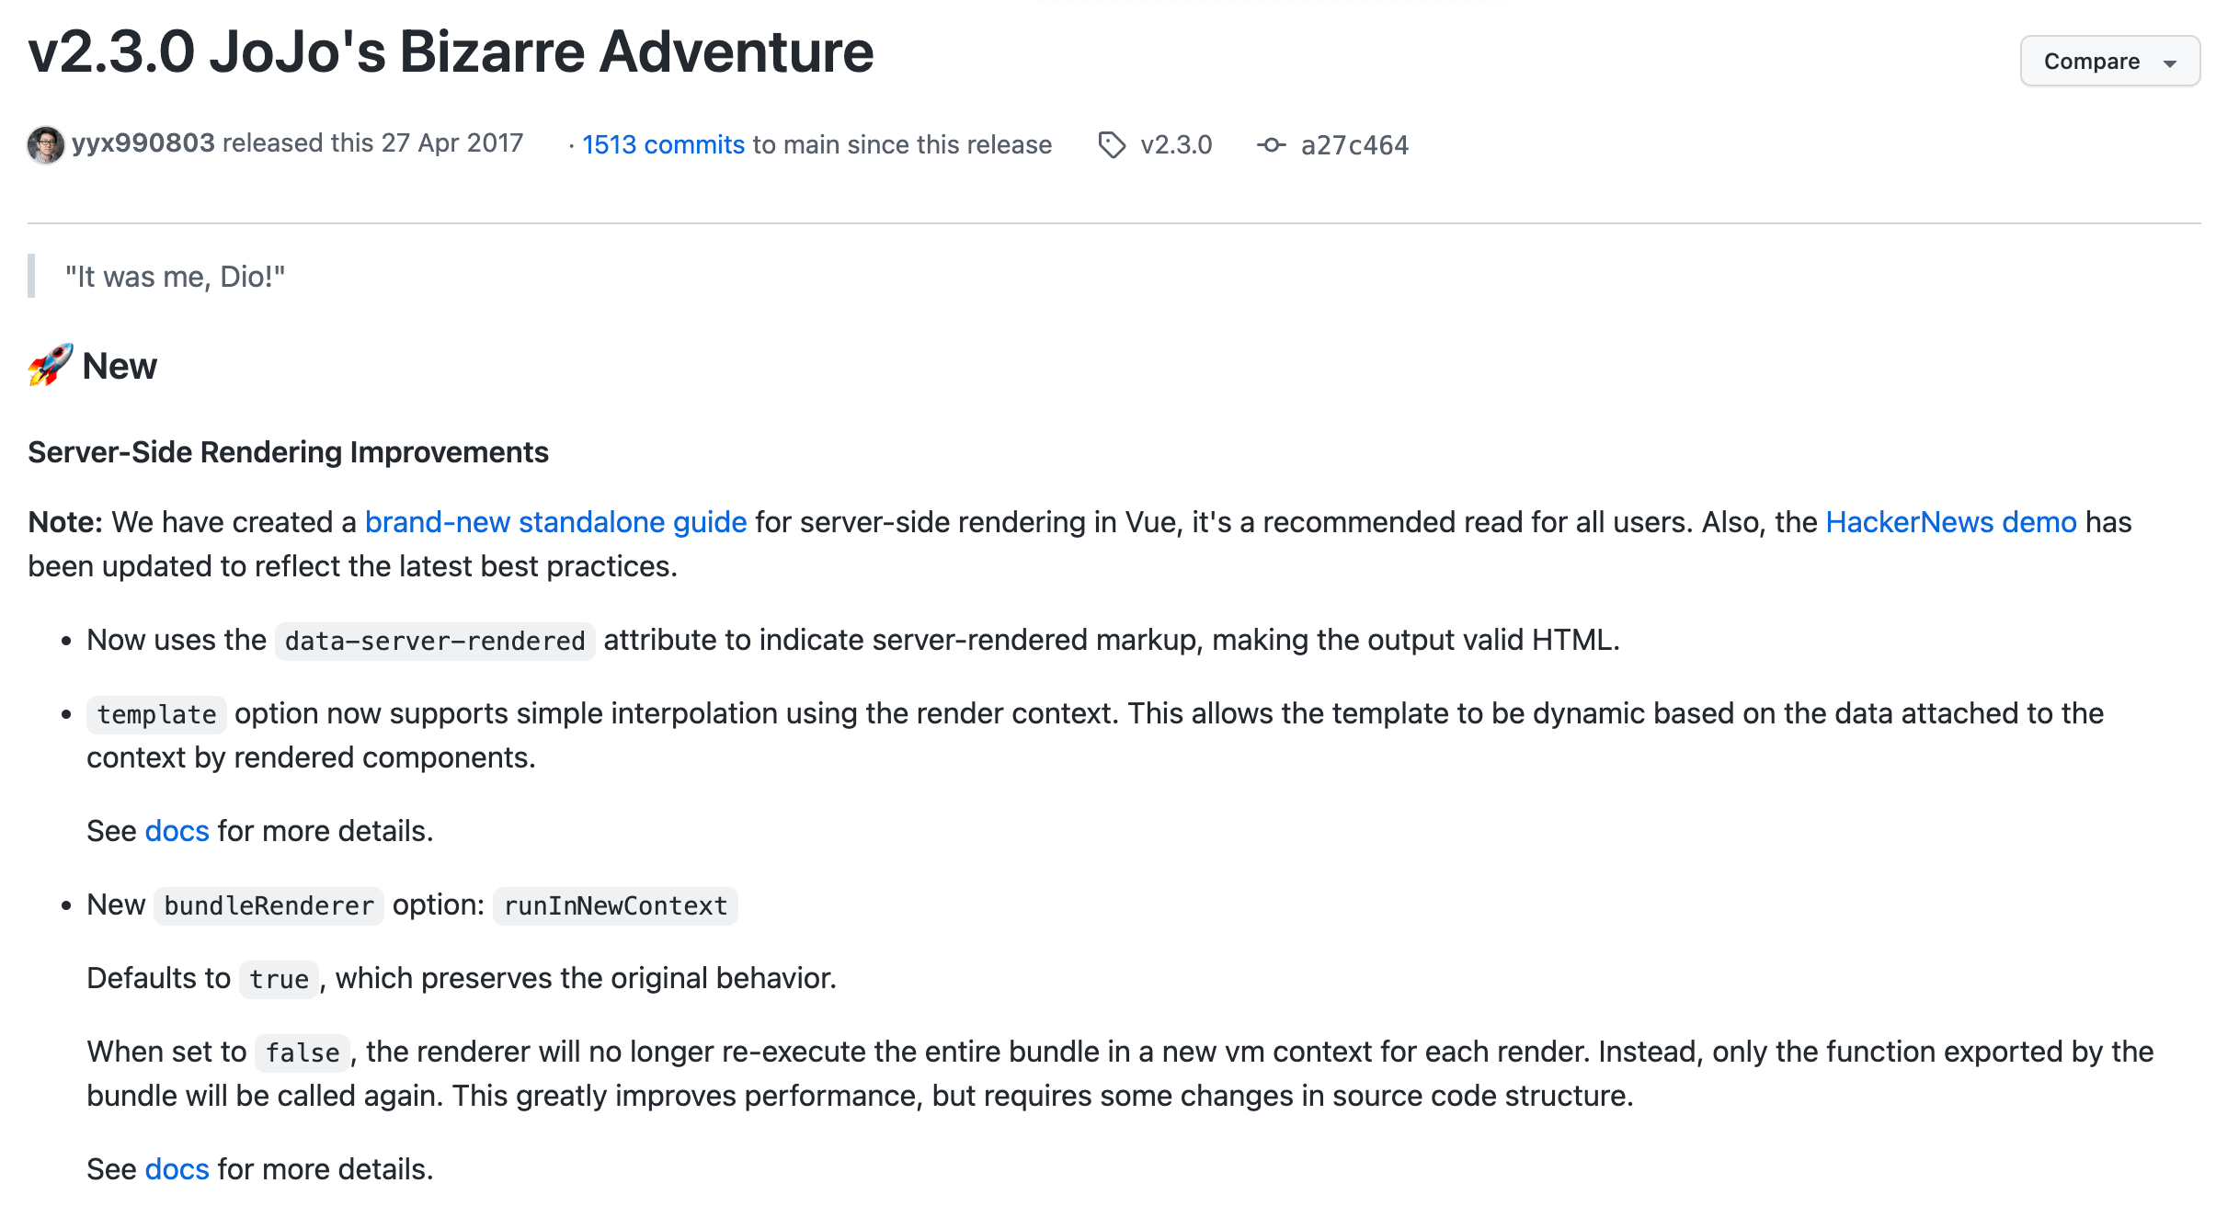
Task: Click the data-server-rendered code snippet
Action: click(x=435, y=641)
